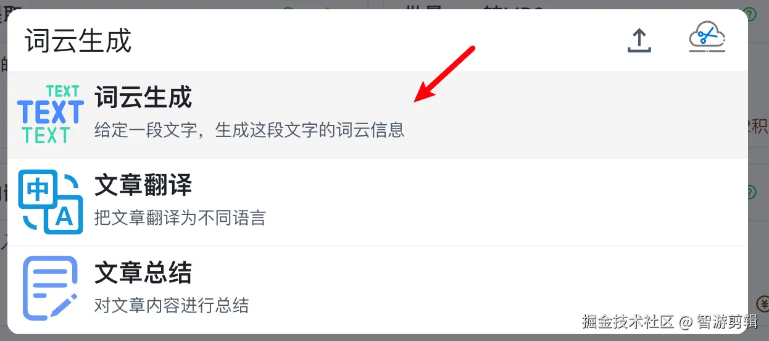Click the green help icon beside 文章翻译 row

(751, 192)
